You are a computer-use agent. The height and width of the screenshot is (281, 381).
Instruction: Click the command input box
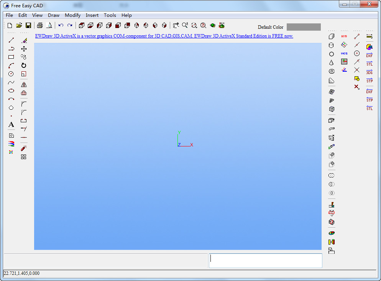(x=265, y=260)
